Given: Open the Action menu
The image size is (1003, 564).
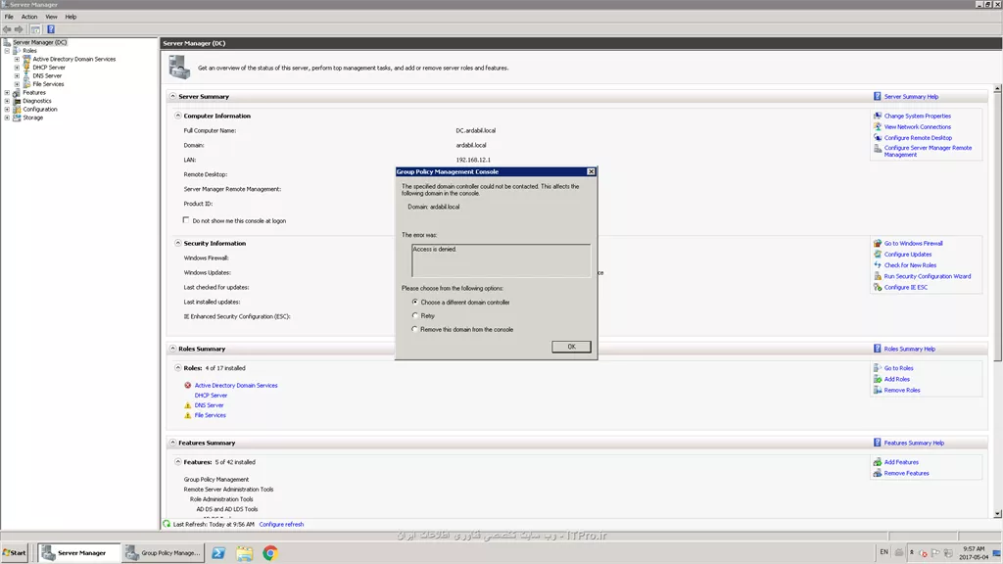Looking at the screenshot, I should click(29, 17).
